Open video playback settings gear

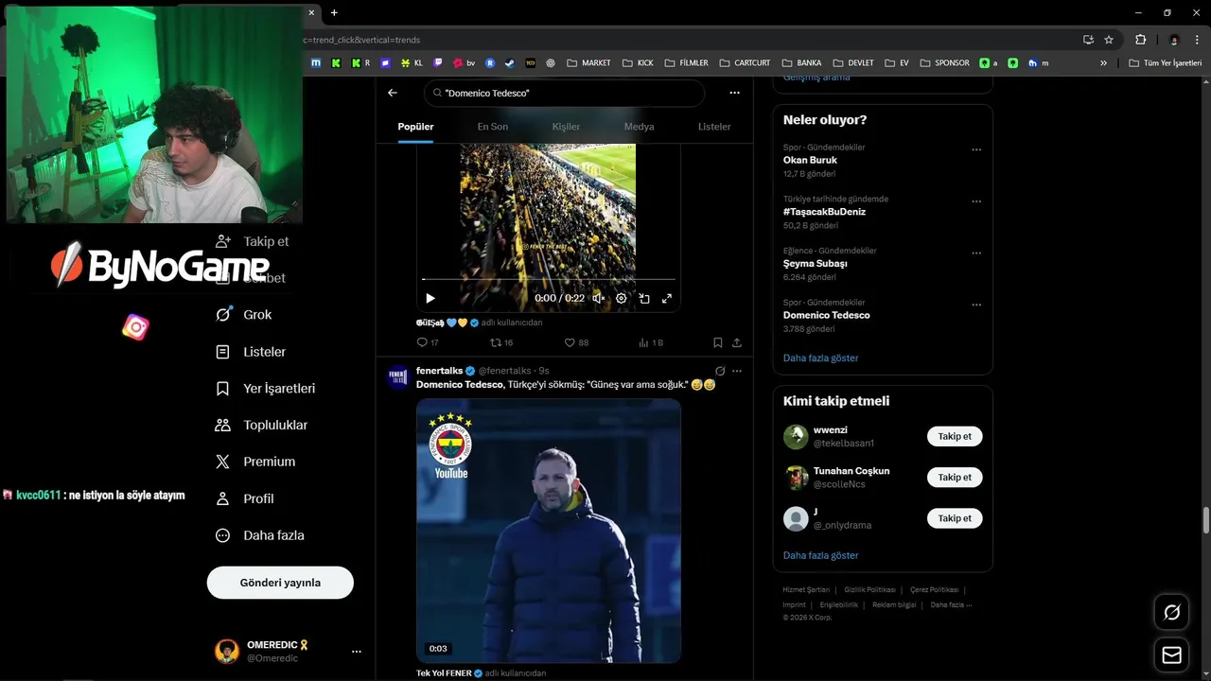pyautogui.click(x=622, y=298)
